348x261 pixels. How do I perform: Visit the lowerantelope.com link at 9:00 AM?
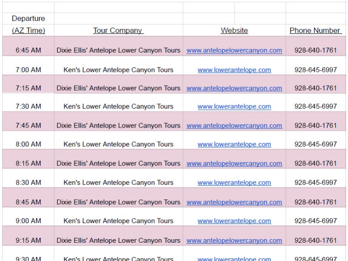pos(234,221)
